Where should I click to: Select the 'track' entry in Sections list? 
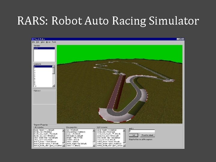(44, 48)
